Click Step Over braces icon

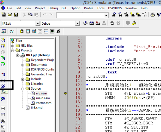pos(3,46)
